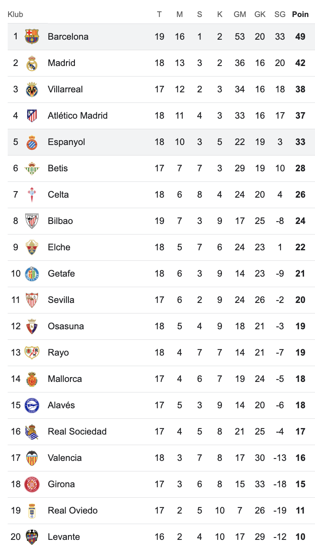315x550 pixels.
Task: Click the Espanyol club crest icon
Action: pos(32,142)
